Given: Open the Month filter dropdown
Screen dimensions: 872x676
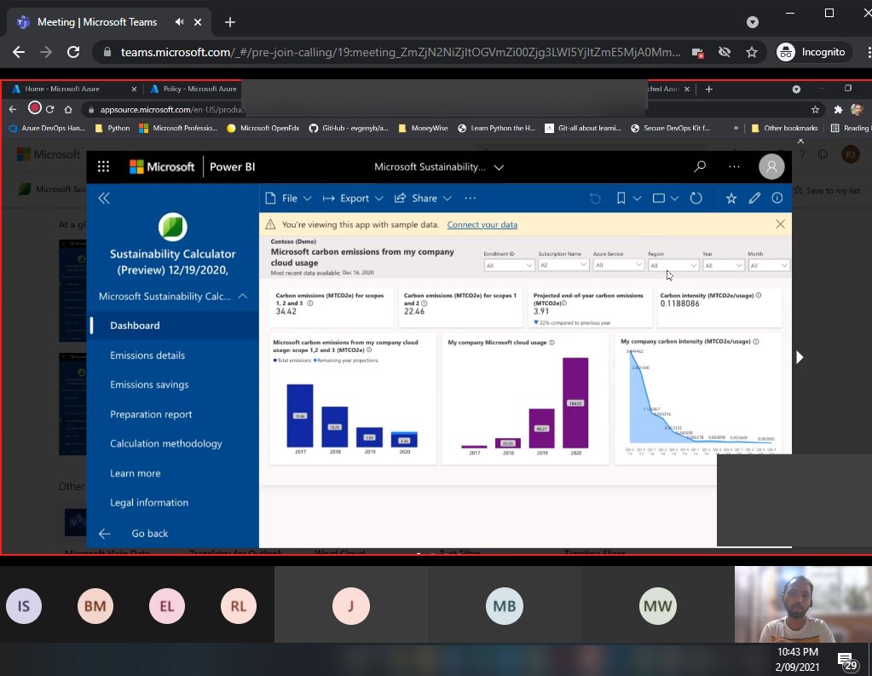Looking at the screenshot, I should click(768, 265).
